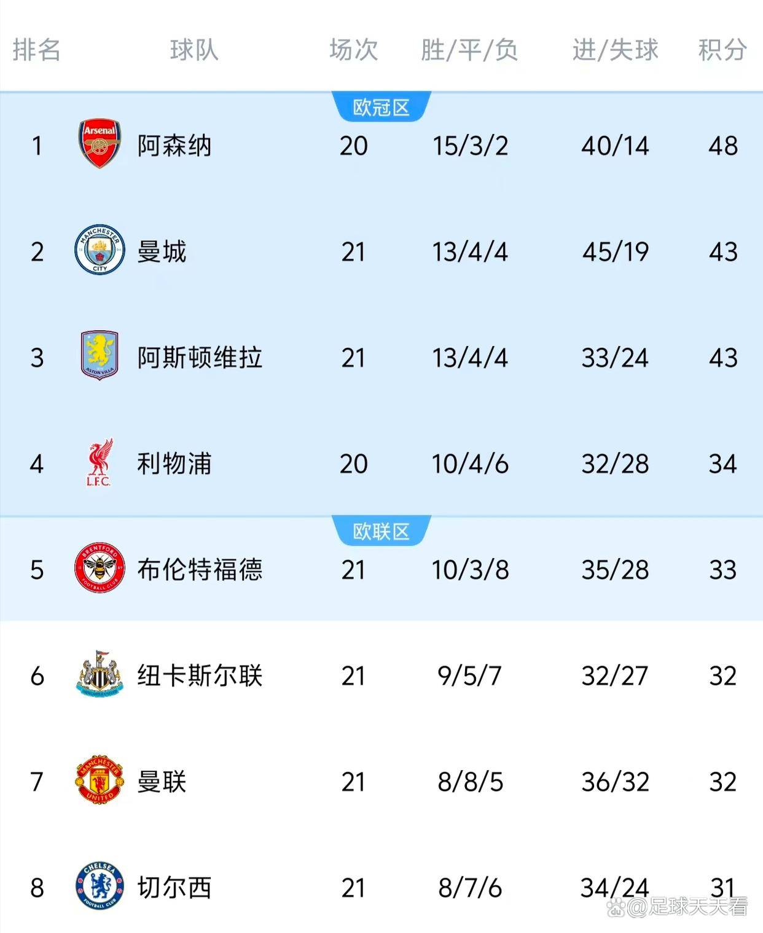Open the 胜/平/负 column dropdown
763x933 pixels.
(x=471, y=52)
